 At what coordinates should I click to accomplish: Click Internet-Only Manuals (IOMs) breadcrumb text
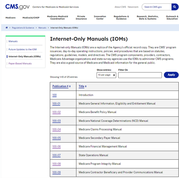pyautogui.click(x=64, y=28)
